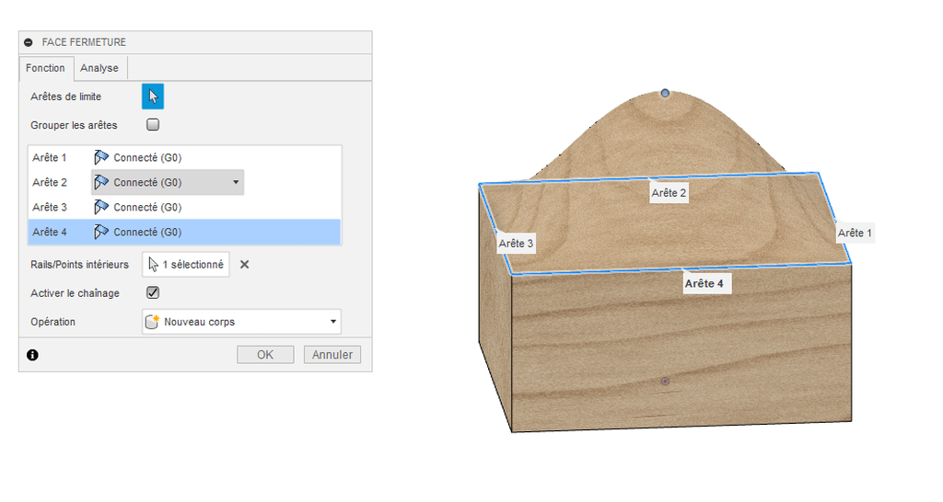
Task: Select the highlighted Arête 4 row label
Action: coord(50,233)
